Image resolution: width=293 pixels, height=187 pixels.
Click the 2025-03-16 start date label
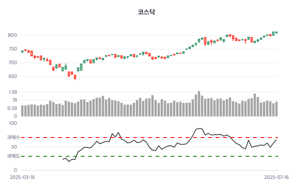pyautogui.click(x=22, y=177)
